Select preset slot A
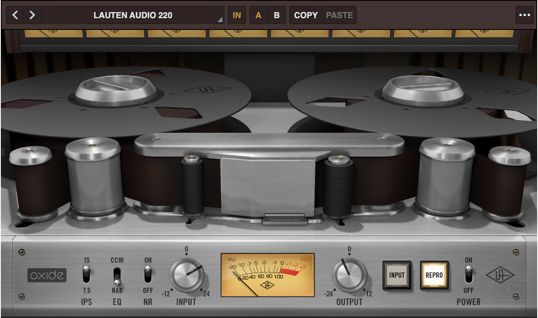This screenshot has width=538, height=318. (259, 15)
